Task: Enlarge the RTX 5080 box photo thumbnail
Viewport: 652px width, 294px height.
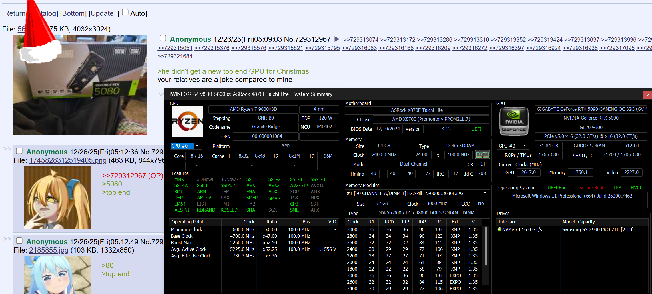Action: (x=80, y=85)
